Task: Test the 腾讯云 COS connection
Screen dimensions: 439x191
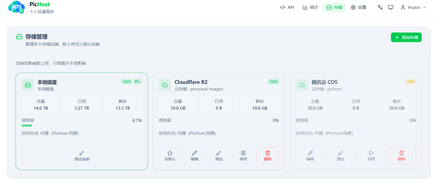Action: pyautogui.click(x=341, y=156)
